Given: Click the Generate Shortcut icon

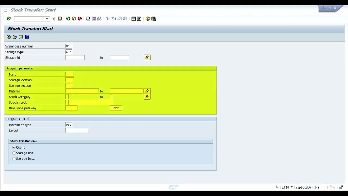Looking at the screenshot, I should click(139, 19).
